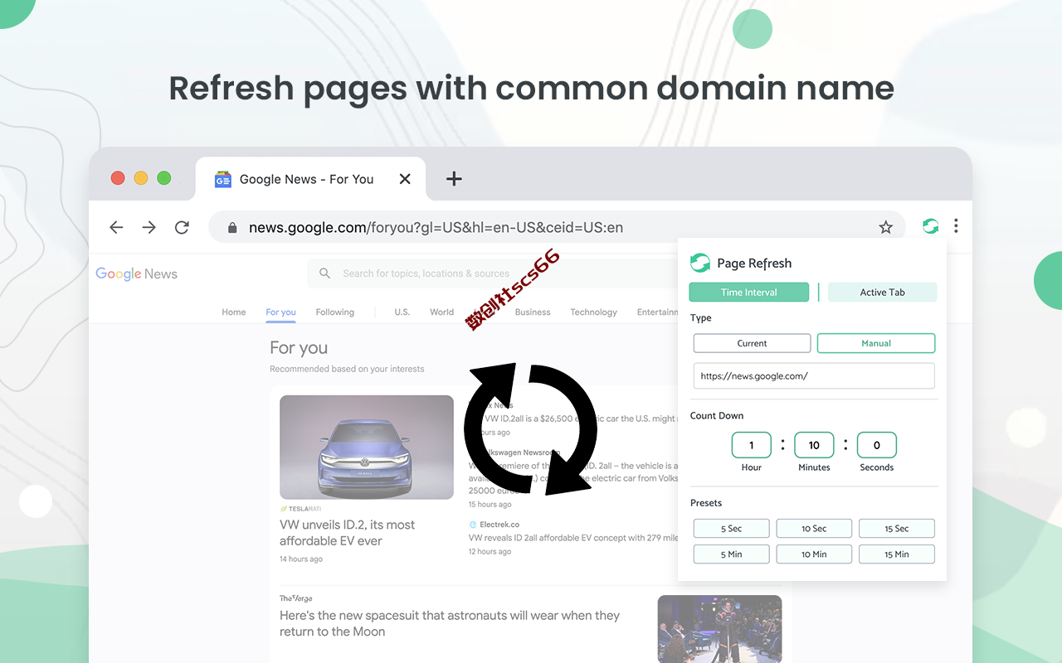1062x663 pixels.
Task: Click the search magnifier icon in Google News
Action: (325, 273)
